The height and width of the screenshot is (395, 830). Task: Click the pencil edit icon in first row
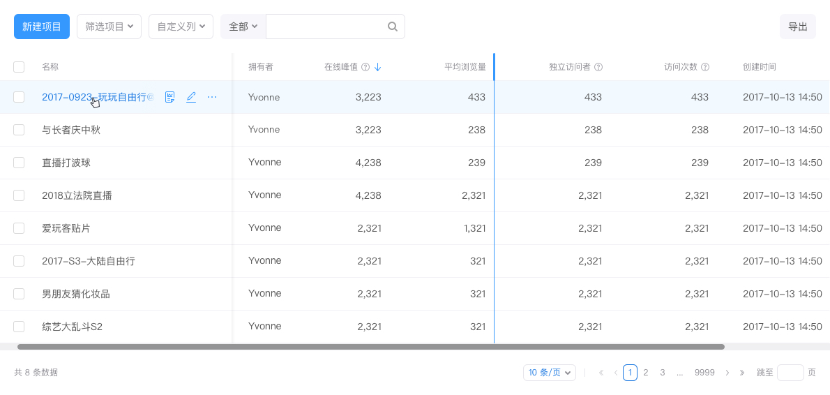click(191, 97)
